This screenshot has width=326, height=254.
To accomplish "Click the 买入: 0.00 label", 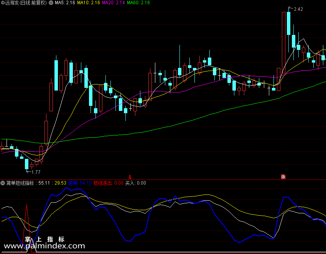I will (x=135, y=183).
